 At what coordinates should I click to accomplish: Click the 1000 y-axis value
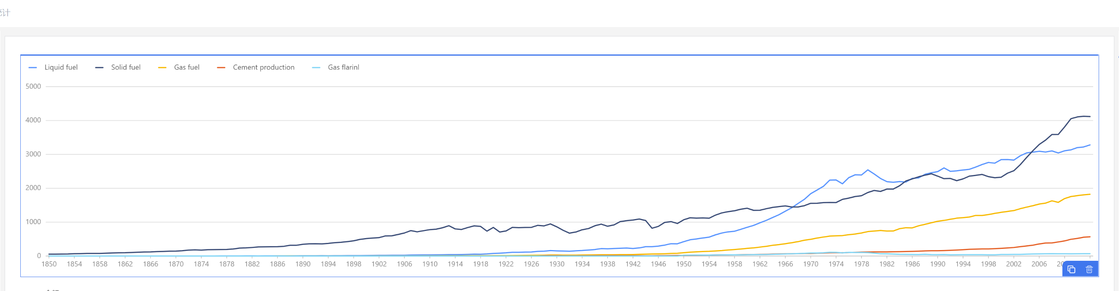(33, 222)
